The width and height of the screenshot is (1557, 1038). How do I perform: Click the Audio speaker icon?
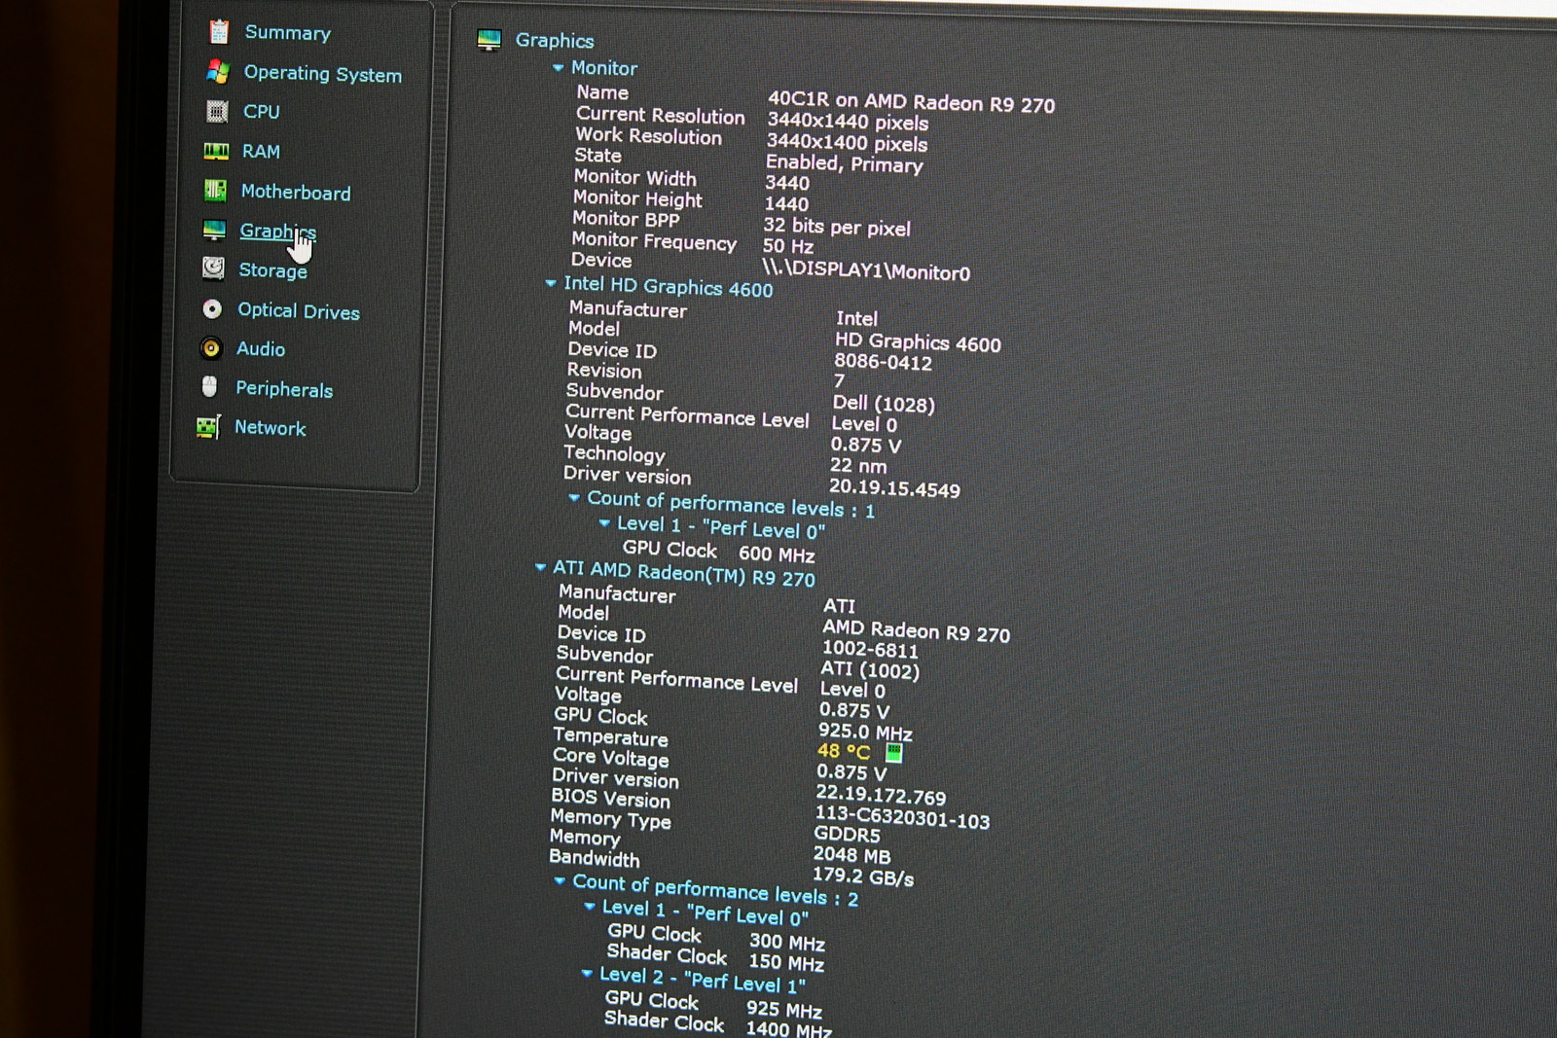click(x=211, y=348)
